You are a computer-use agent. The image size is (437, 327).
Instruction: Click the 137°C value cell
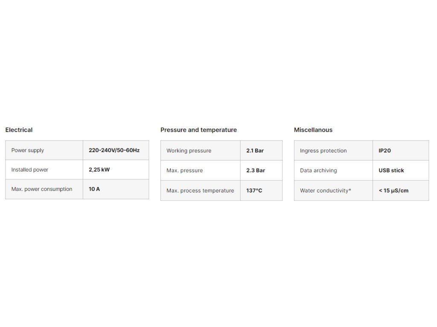[x=254, y=191]
